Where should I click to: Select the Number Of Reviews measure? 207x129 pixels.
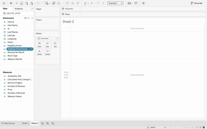tap(16, 86)
